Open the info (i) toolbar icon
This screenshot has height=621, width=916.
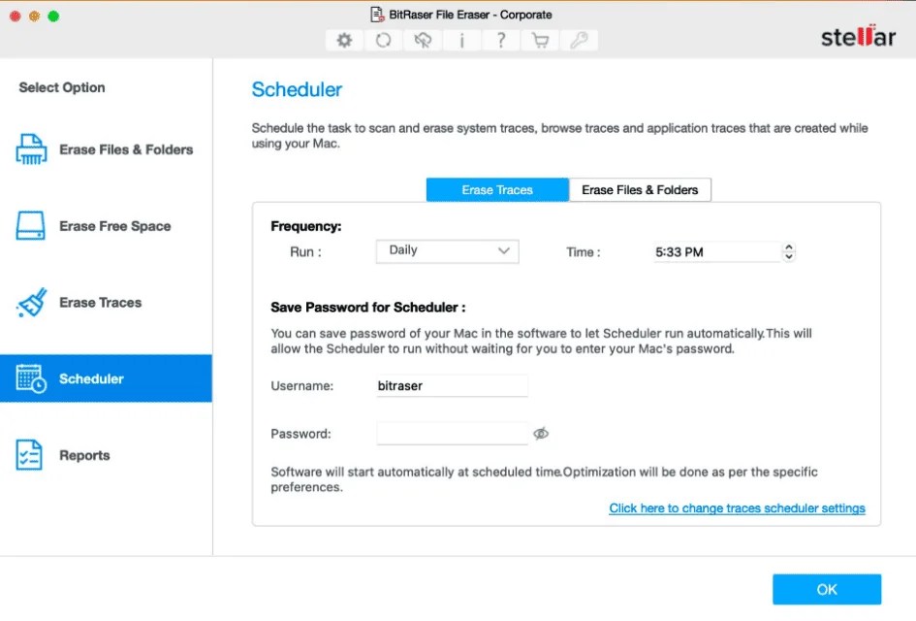click(462, 41)
